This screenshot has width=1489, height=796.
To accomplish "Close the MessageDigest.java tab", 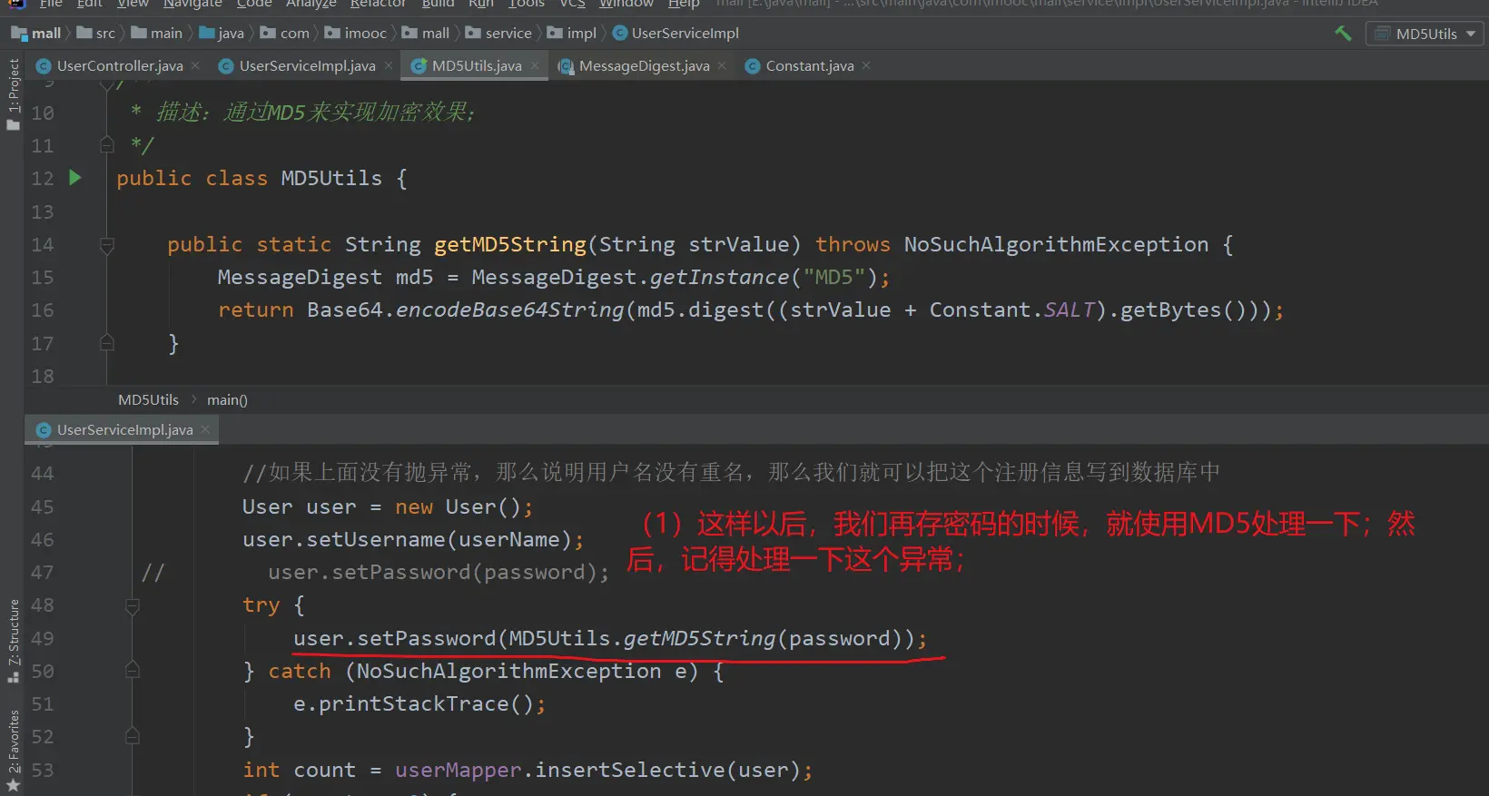I will pyautogui.click(x=722, y=65).
